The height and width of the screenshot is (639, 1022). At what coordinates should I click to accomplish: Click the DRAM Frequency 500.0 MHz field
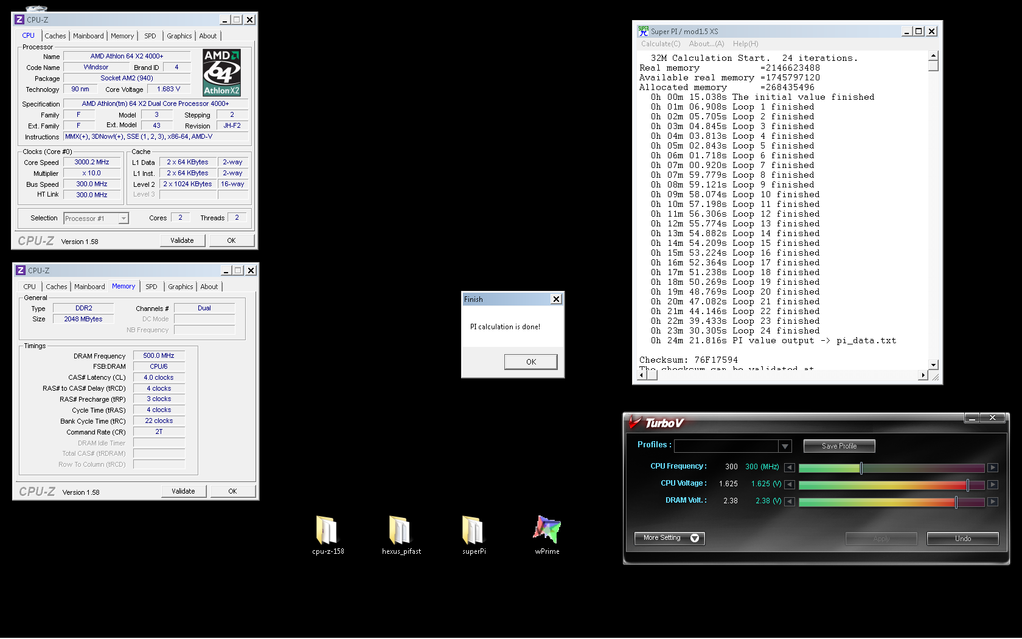159,355
